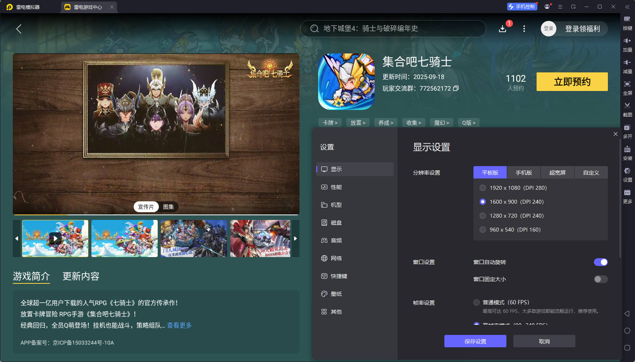
Task: Select 普通模式 (60 FPS) frame rate
Action: pos(501,302)
